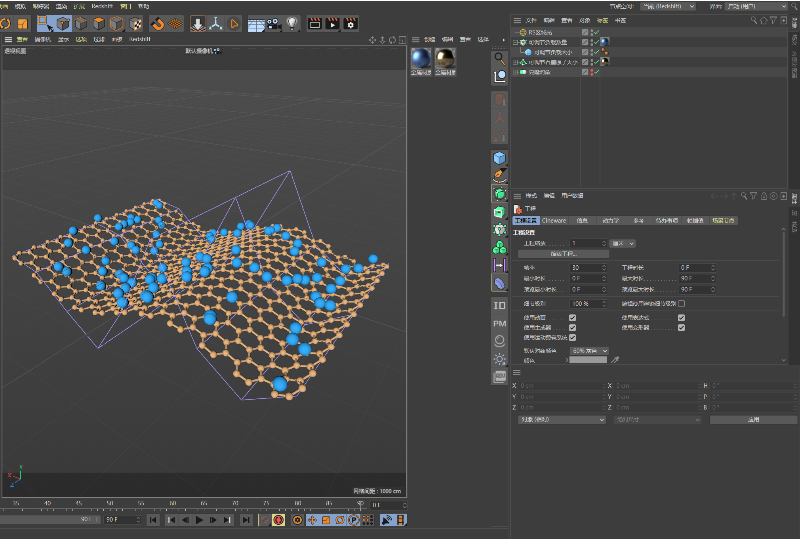Viewport: 800px width, 539px height.
Task: Click the purple bend deformer icon
Action: pos(499,283)
